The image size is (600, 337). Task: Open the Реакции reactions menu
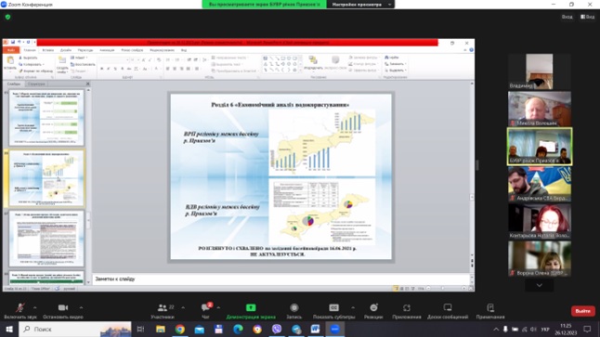point(373,311)
